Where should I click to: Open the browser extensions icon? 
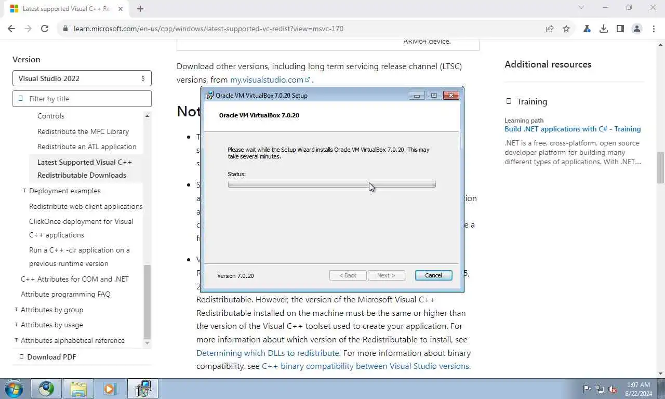coord(587,29)
